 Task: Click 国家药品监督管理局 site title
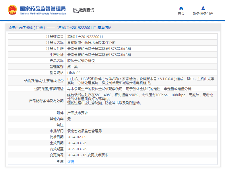tap(43, 9)
